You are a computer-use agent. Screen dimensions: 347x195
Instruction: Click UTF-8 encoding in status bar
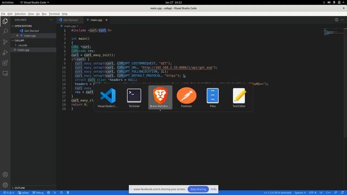click(x=312, y=193)
